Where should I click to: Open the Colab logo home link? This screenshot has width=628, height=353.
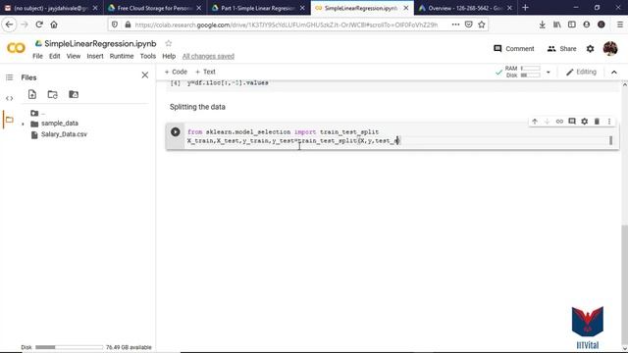point(16,48)
